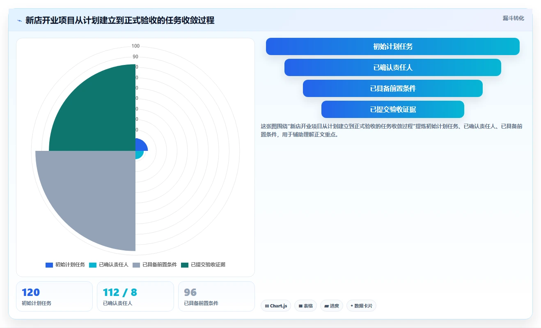Viewport: 541px width, 328px height.
Task: Click the description paragraph under the funnel
Action: point(391,130)
